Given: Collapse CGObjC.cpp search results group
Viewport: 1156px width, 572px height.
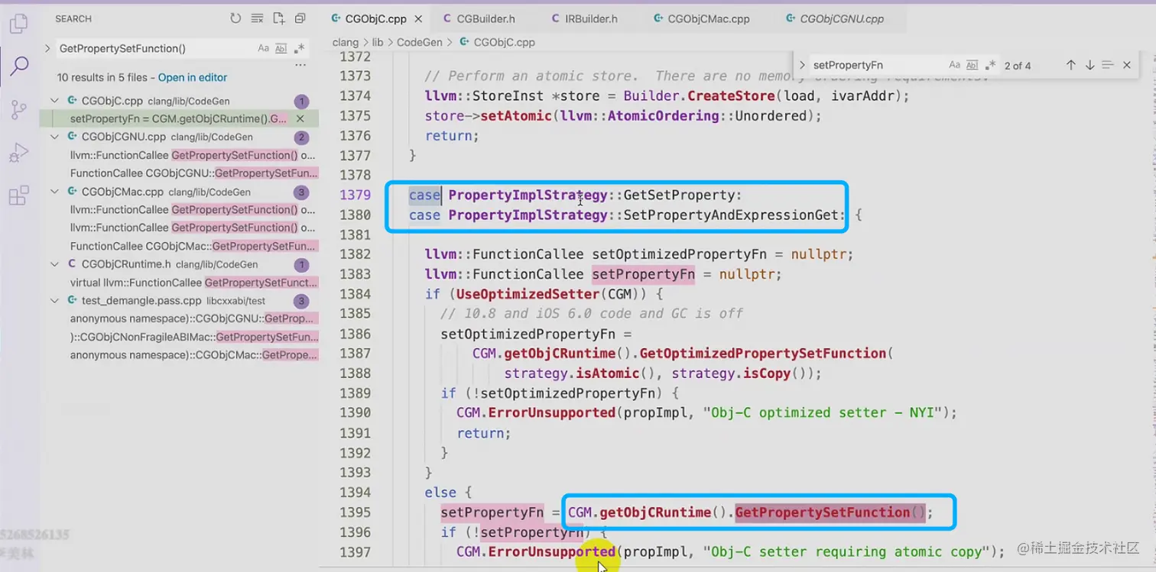Looking at the screenshot, I should [x=54, y=101].
